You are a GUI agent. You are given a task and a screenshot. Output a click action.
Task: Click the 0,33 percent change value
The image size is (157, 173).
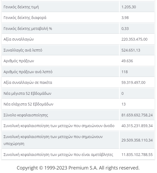[x=125, y=29]
